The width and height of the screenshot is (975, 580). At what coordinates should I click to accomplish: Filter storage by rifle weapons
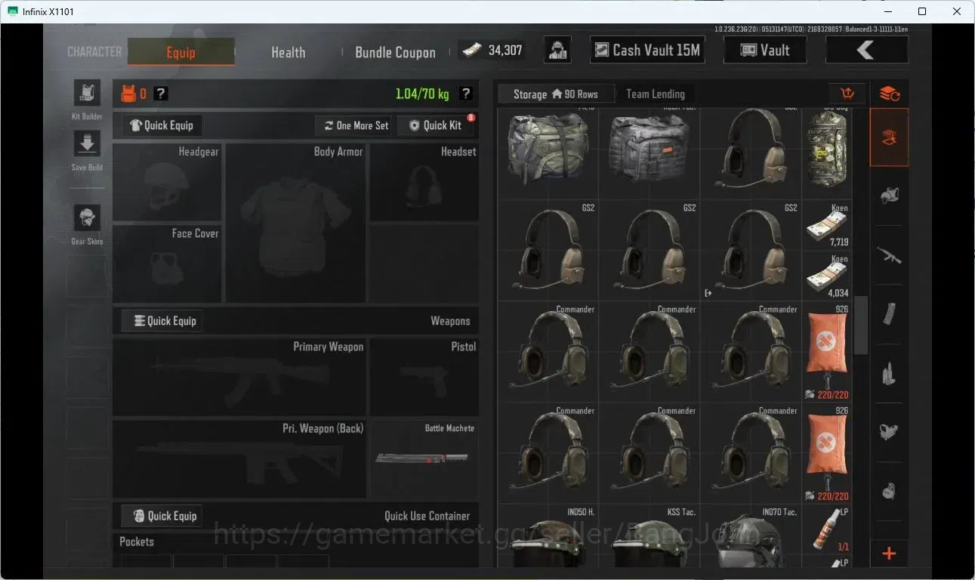[x=889, y=255]
